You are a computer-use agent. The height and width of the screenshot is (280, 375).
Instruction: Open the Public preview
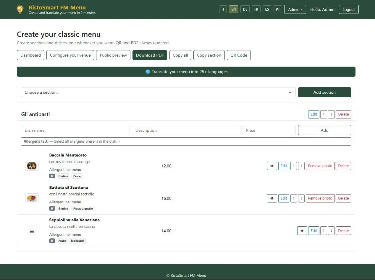click(113, 55)
